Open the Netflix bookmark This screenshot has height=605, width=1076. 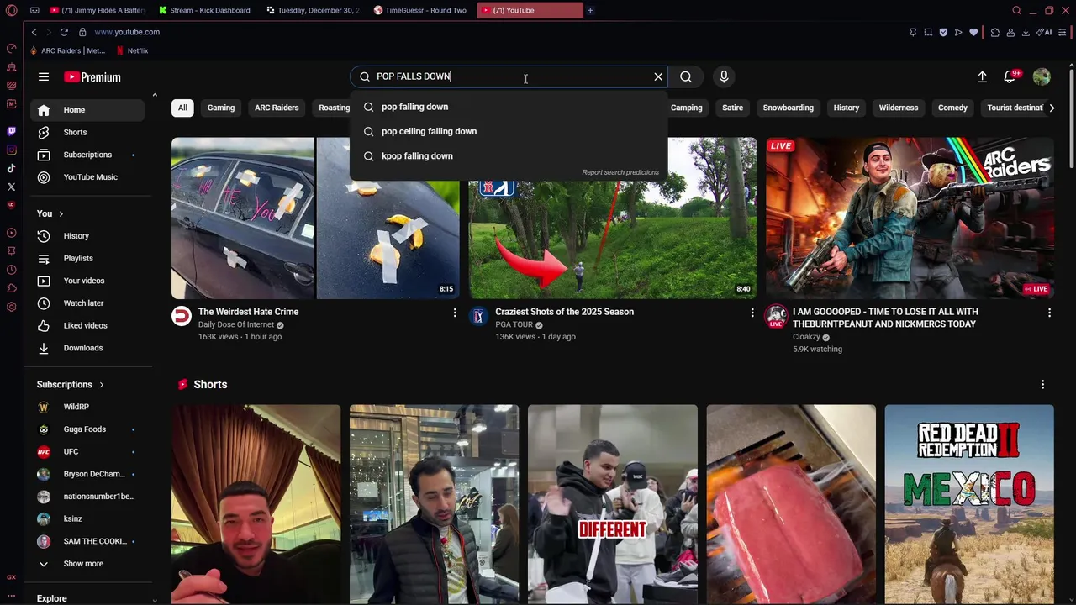coord(132,50)
